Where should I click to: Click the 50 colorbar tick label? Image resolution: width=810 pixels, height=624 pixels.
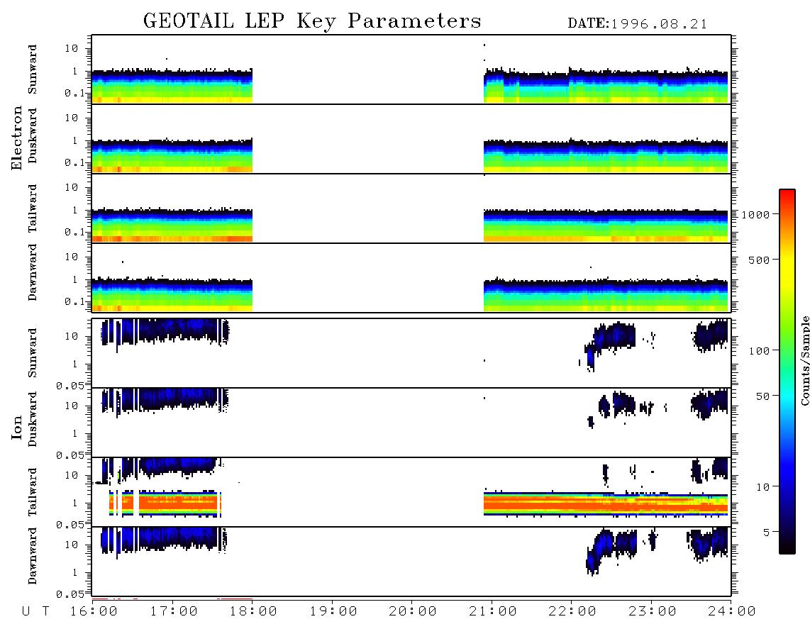pyautogui.click(x=762, y=396)
